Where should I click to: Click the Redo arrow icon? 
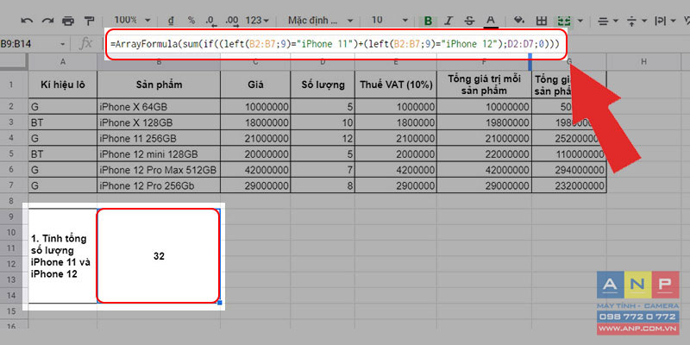pos(47,21)
